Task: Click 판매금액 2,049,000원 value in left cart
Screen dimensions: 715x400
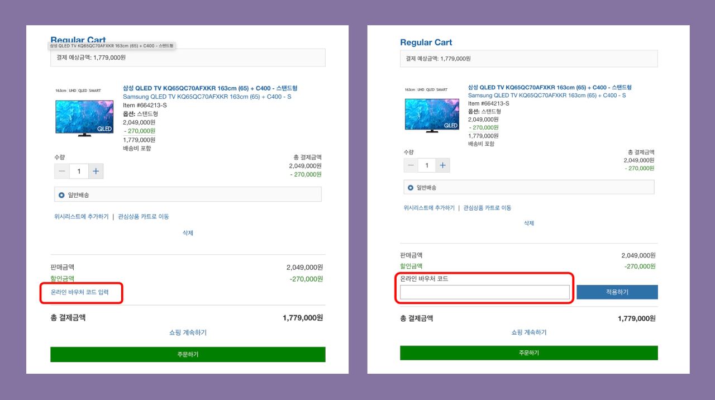Action: click(x=304, y=268)
